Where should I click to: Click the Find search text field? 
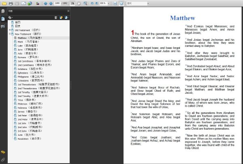(137, 3)
